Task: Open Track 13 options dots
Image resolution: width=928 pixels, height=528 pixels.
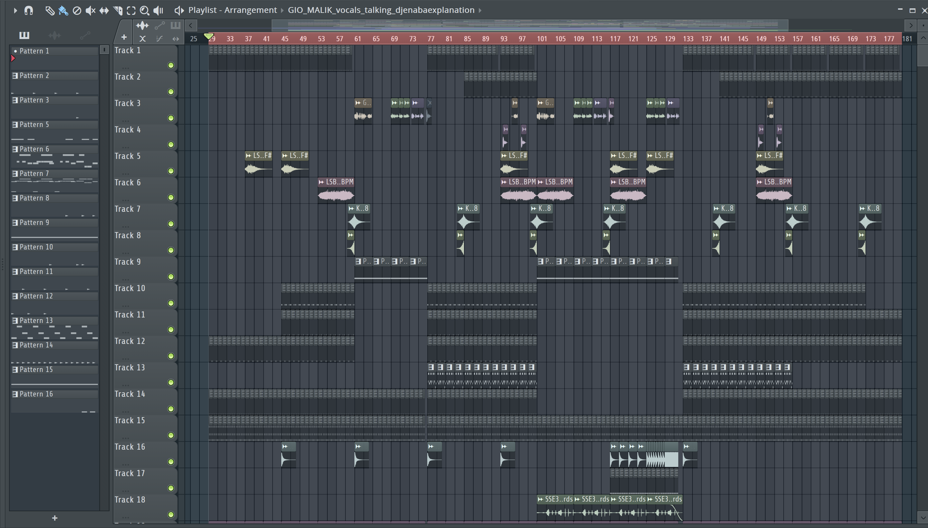Action: pos(125,385)
